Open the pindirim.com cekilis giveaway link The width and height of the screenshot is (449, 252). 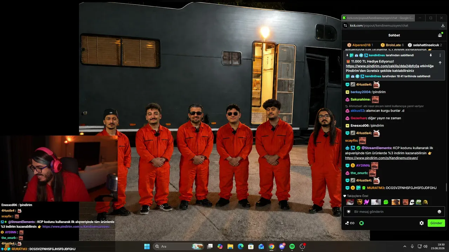[382, 66]
